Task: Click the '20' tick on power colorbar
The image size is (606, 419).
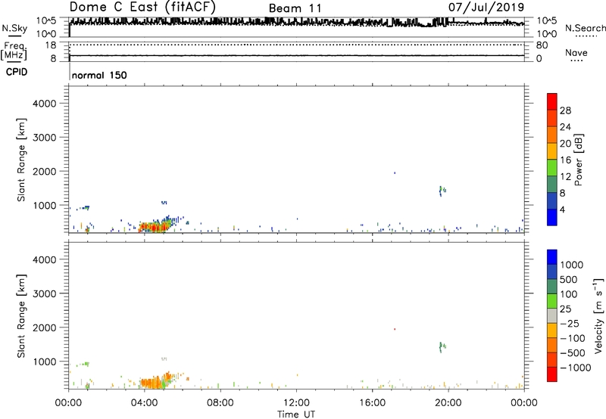Action: pyautogui.click(x=565, y=144)
